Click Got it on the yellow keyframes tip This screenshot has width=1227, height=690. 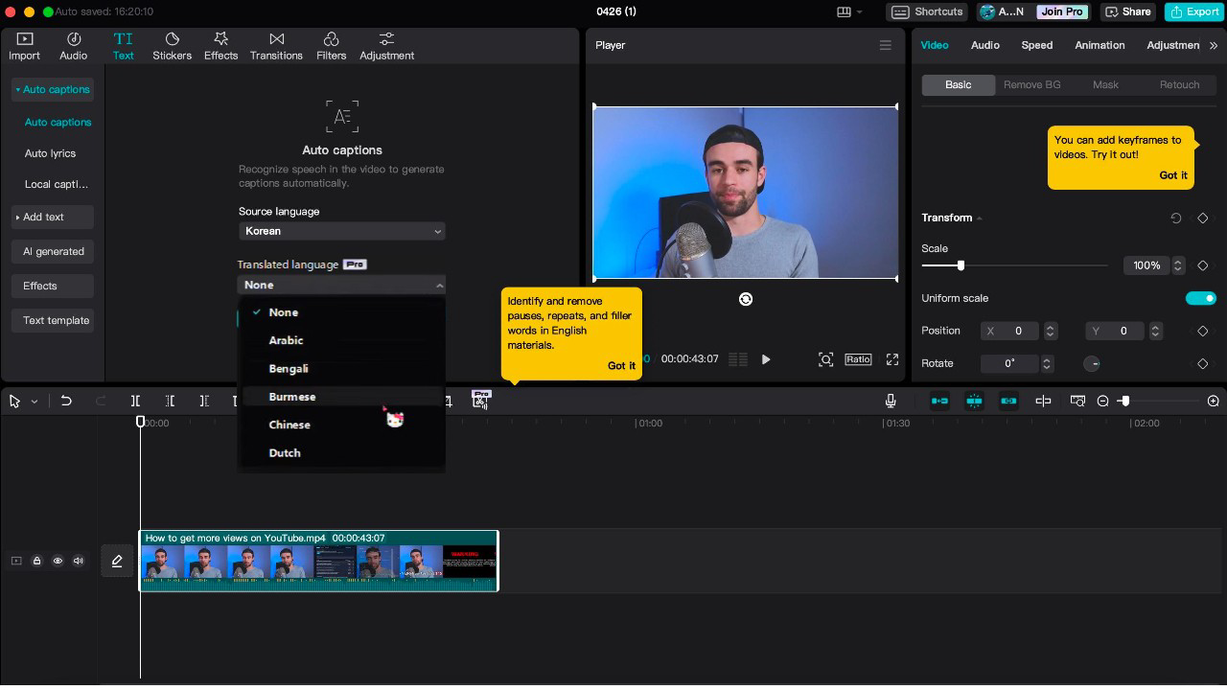1172,175
